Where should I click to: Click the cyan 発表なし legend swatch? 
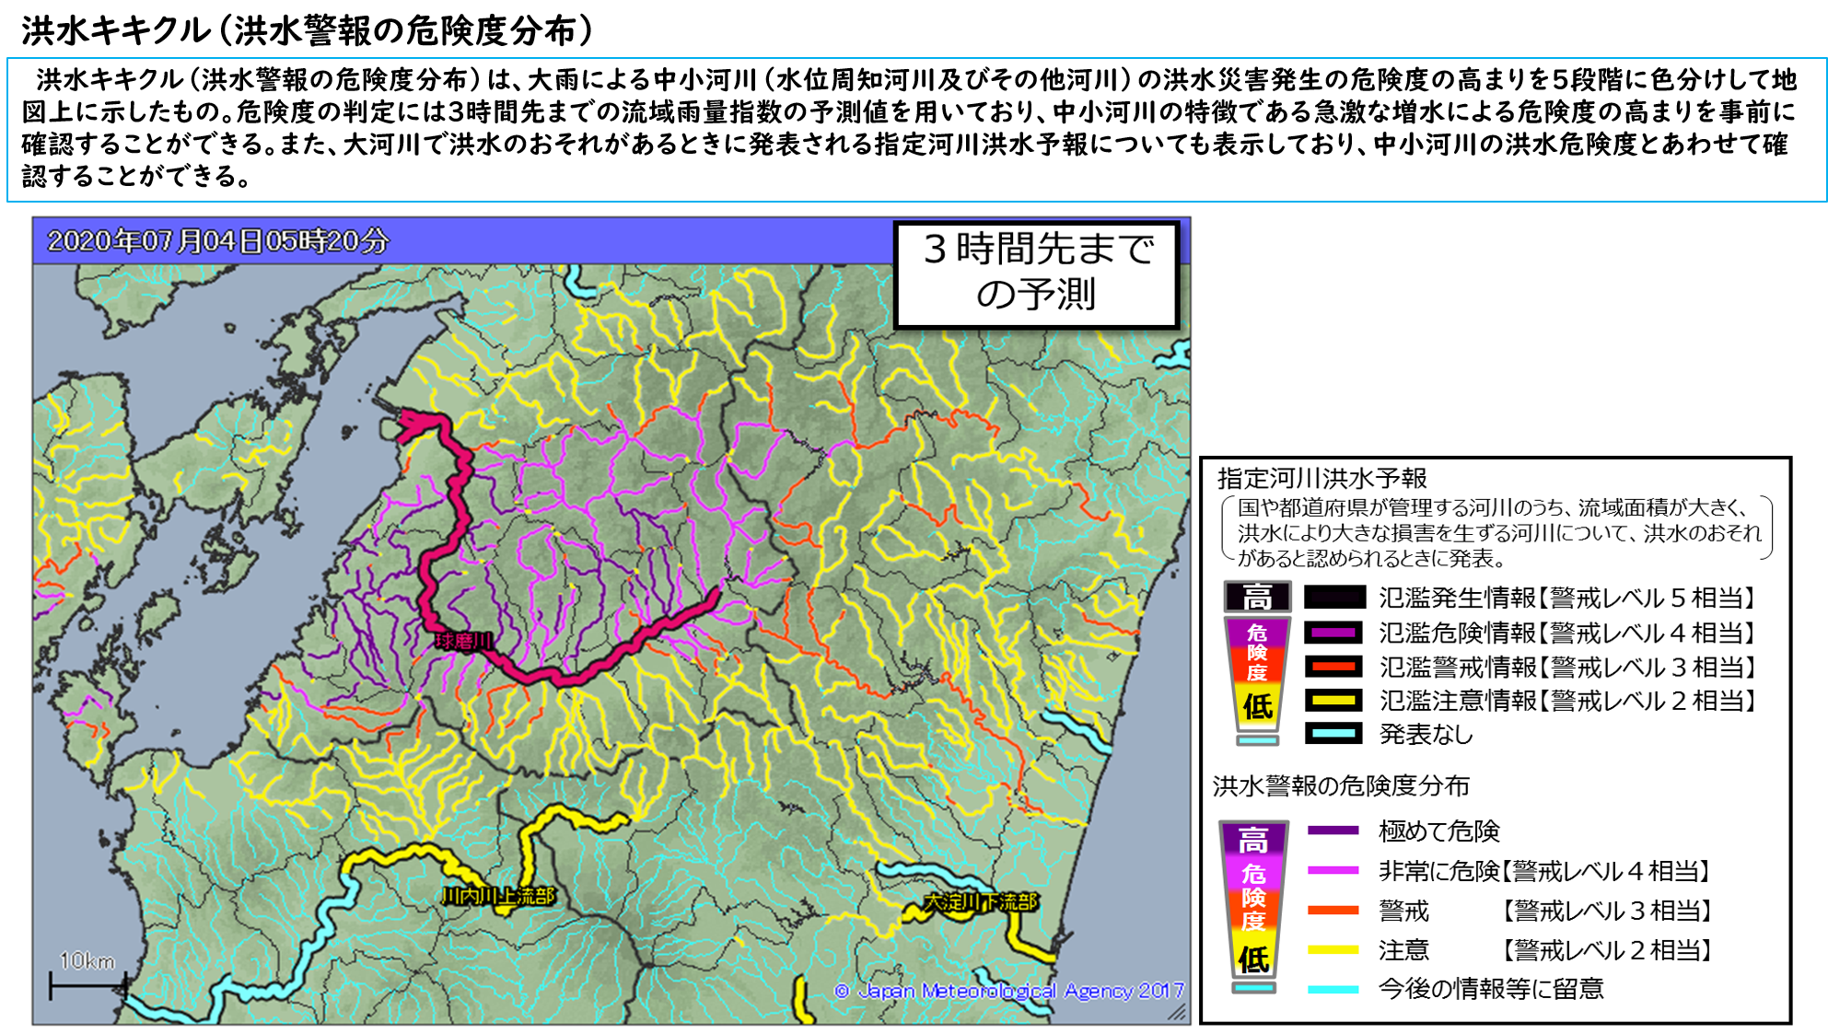pos(1334,734)
